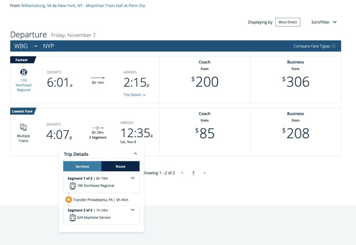Open the Williamsburg, VA origin link
This screenshot has width=356, height=245.
click(x=36, y=6)
